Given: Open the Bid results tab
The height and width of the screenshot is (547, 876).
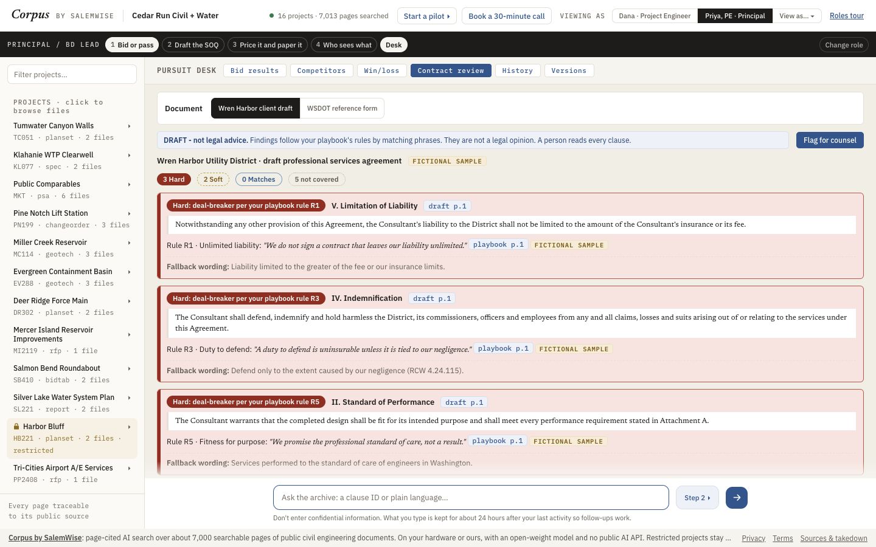Looking at the screenshot, I should [x=255, y=71].
